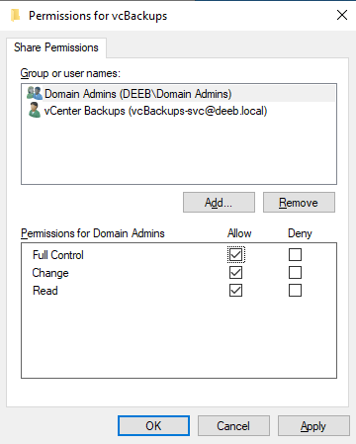Switch to the Share Permissions tab
This screenshot has width=356, height=444.
56,47
